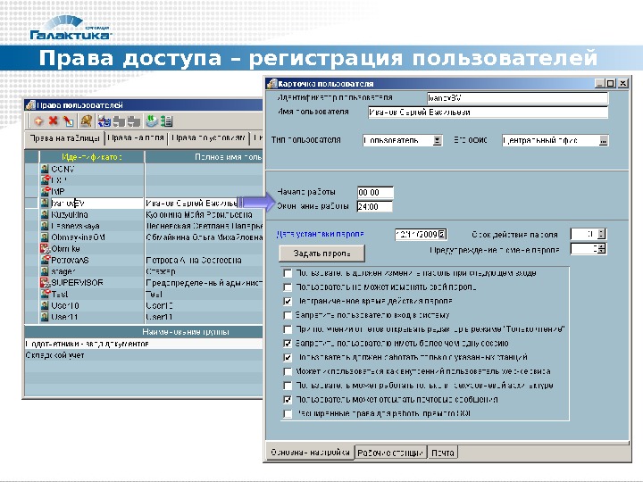643x482 pixels.
Task: Select the document input group row
Action: click(x=144, y=344)
